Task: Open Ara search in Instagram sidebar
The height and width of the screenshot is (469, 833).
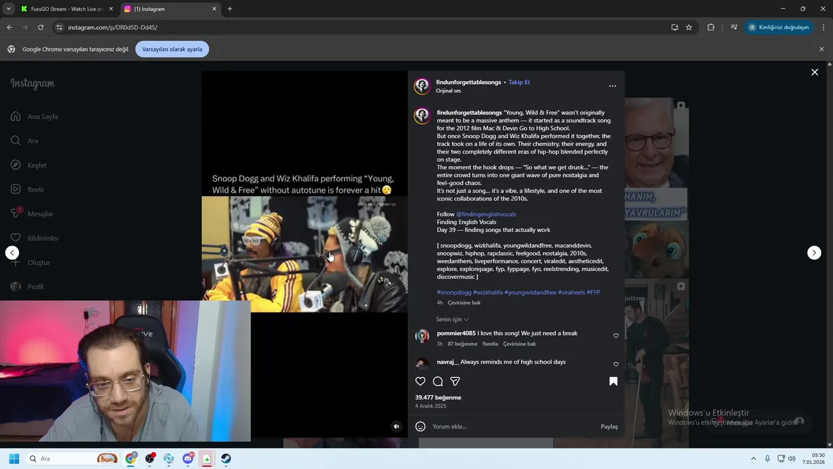Action: click(25, 141)
